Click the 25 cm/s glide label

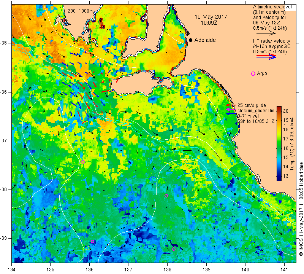click(252, 105)
